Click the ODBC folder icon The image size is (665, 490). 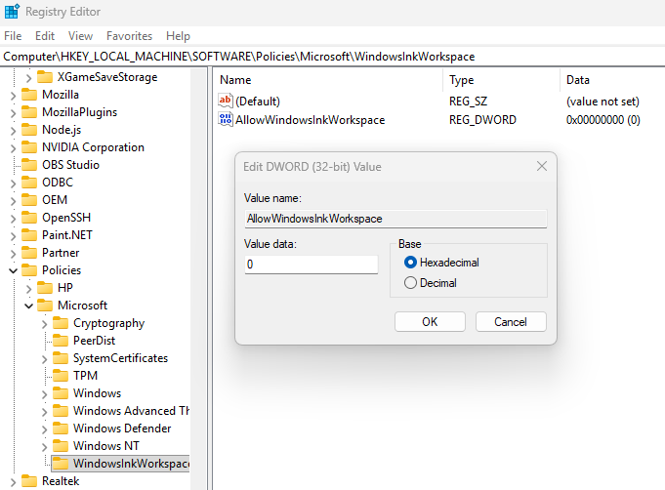pos(29,183)
